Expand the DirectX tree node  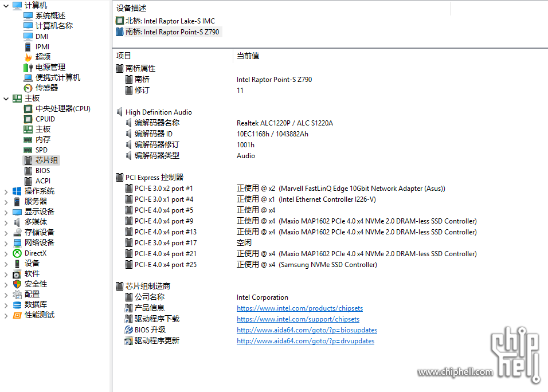6,253
